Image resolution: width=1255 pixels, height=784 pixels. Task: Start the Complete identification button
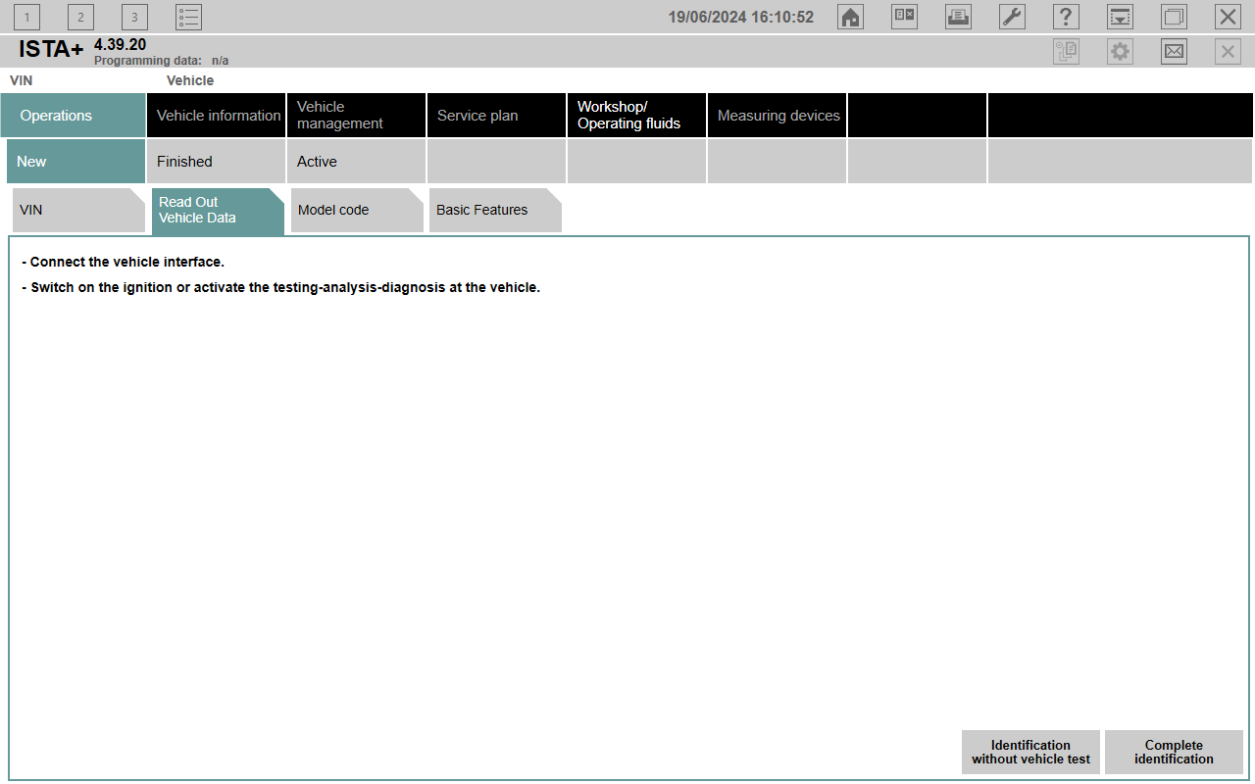[1174, 753]
